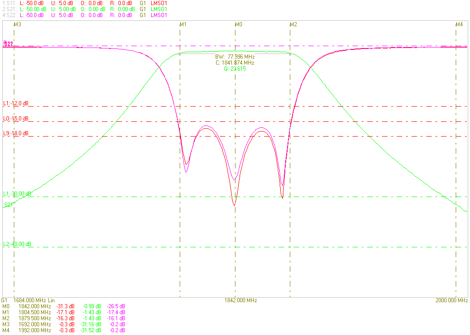Select marker M2 at top of graph
Viewport: 470px width, 335px height.
click(293, 24)
